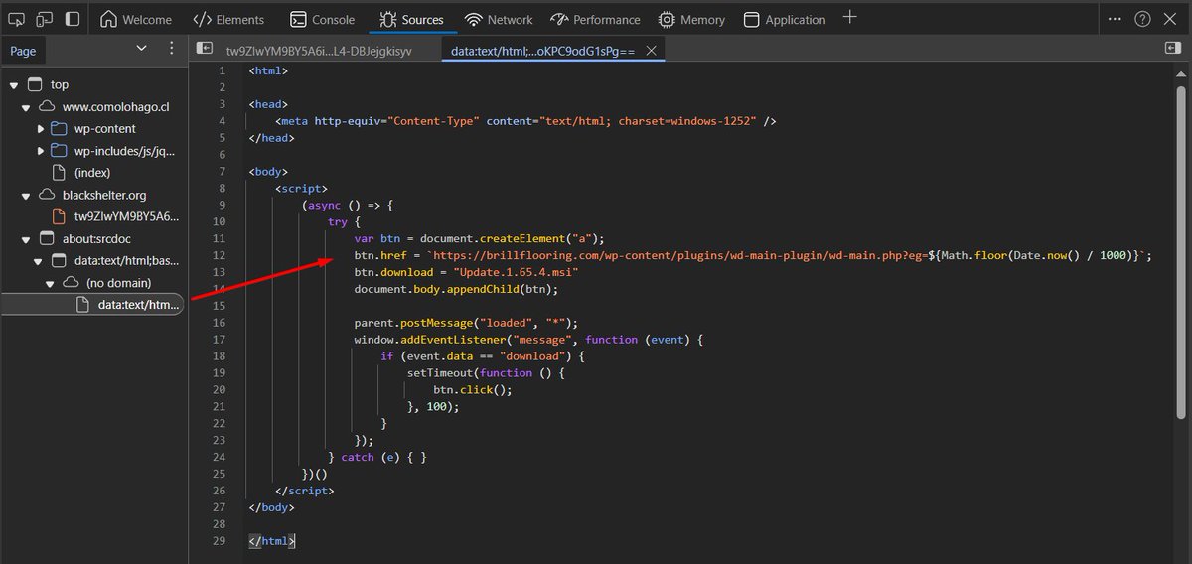Open the navigator pane tabs dropdown chevron
Image resolution: width=1192 pixels, height=564 pixels.
point(141,49)
